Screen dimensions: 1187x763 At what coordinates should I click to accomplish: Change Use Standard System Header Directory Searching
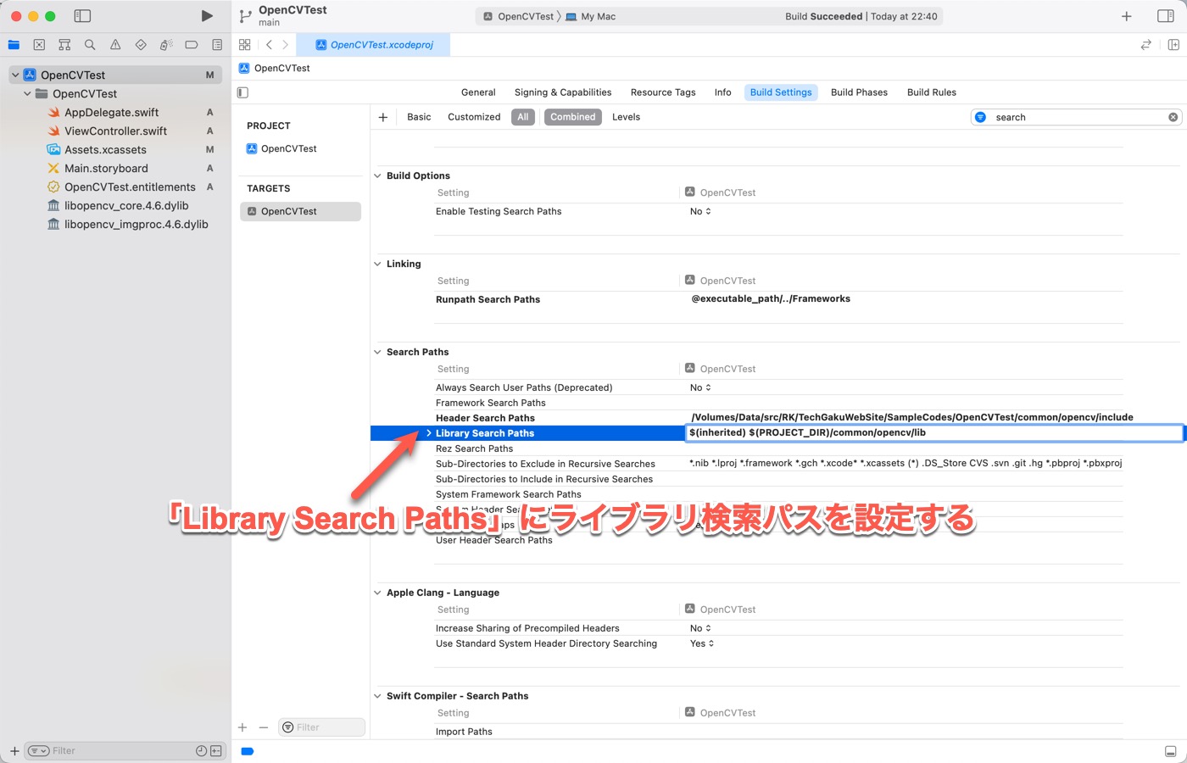[702, 644]
